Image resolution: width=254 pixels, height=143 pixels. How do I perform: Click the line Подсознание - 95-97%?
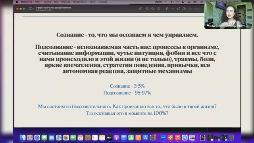[x=127, y=93]
